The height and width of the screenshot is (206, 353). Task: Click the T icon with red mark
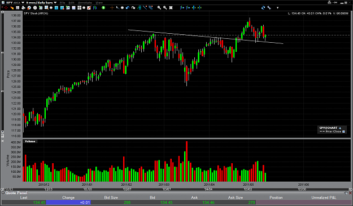click(x=62, y=8)
